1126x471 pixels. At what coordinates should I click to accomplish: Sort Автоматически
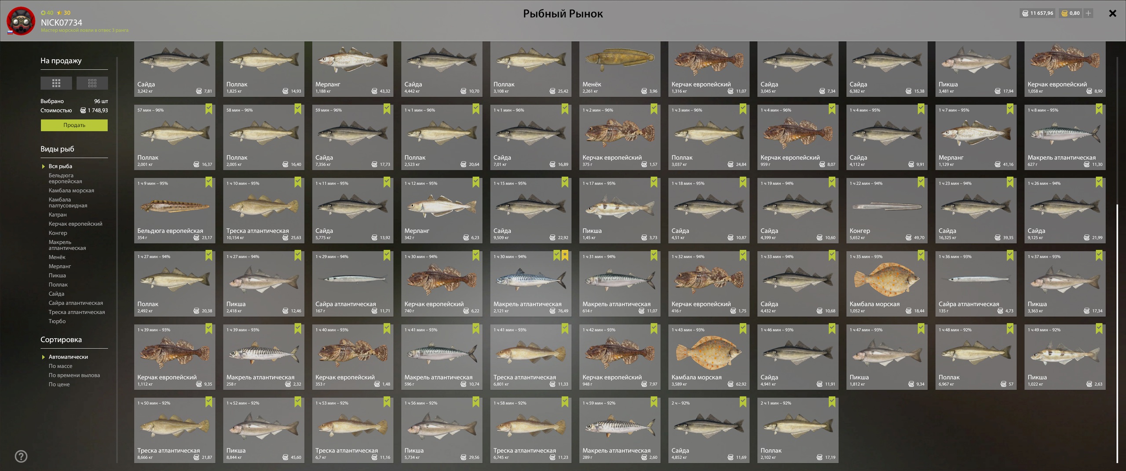(x=68, y=357)
